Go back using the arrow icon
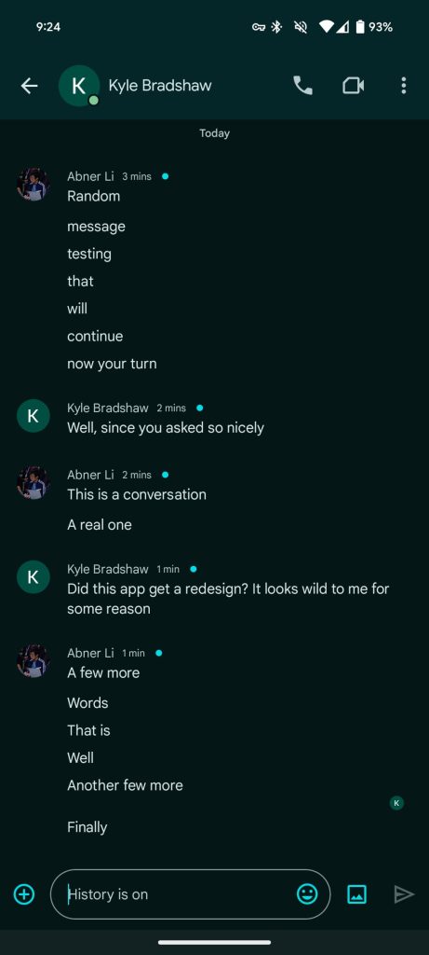This screenshot has width=429, height=955. tap(29, 86)
